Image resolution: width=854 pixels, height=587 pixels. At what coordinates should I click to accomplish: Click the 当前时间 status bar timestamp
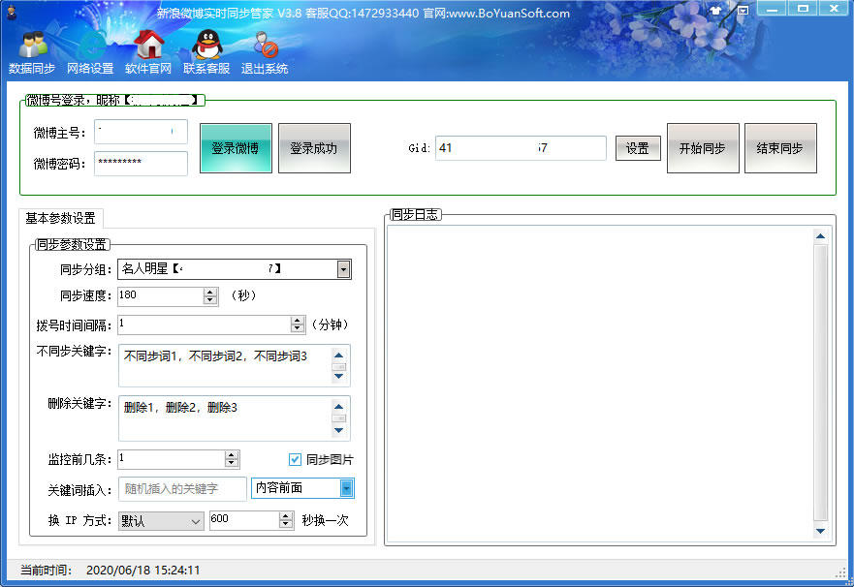(x=142, y=571)
